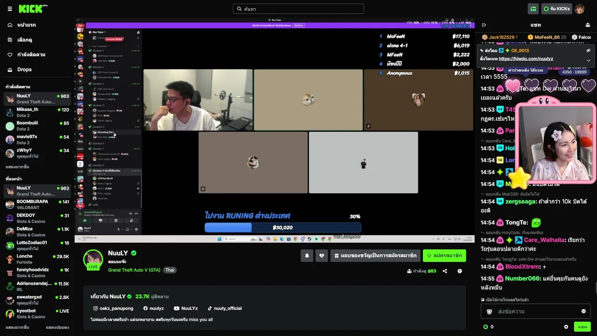The image size is (597, 336).
Task: Click MoFeeN_86 in the chat leaderboard
Action: tap(547, 37)
